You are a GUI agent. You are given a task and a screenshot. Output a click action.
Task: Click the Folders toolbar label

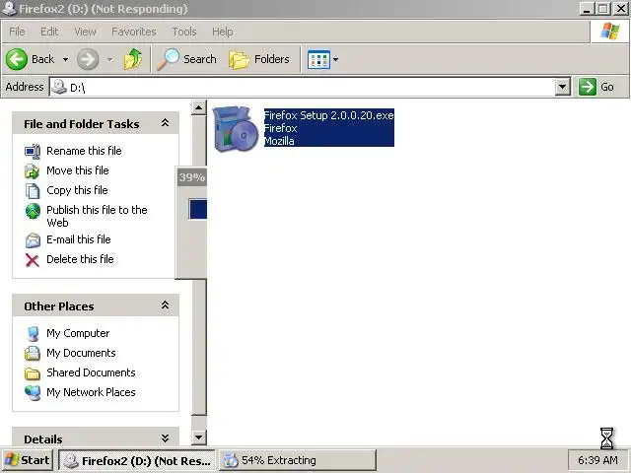272,59
